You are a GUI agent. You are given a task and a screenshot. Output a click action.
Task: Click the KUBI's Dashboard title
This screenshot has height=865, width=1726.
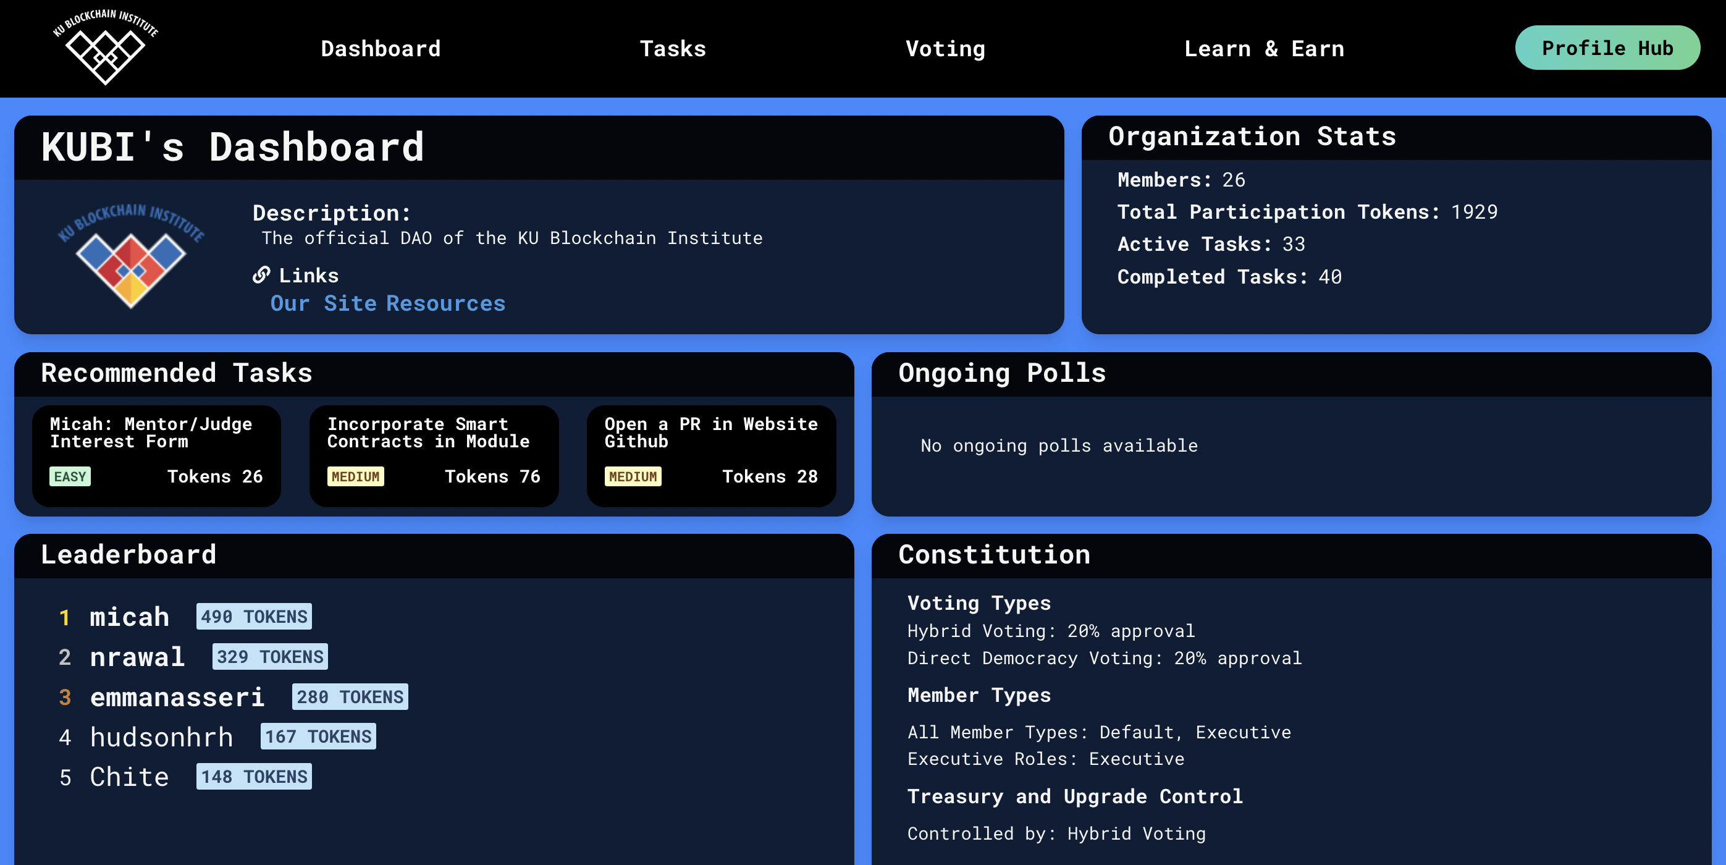click(232, 146)
